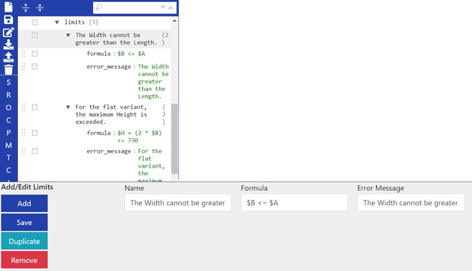Screen dimensions: 472x271
Task: Click the Duplicate button
Action: [25, 242]
